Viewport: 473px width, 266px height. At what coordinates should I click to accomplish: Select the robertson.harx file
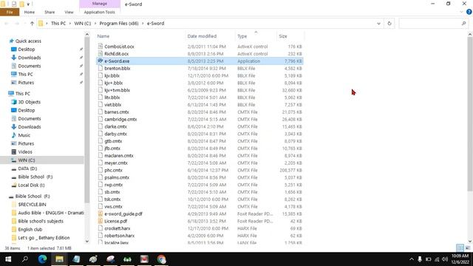click(x=120, y=236)
